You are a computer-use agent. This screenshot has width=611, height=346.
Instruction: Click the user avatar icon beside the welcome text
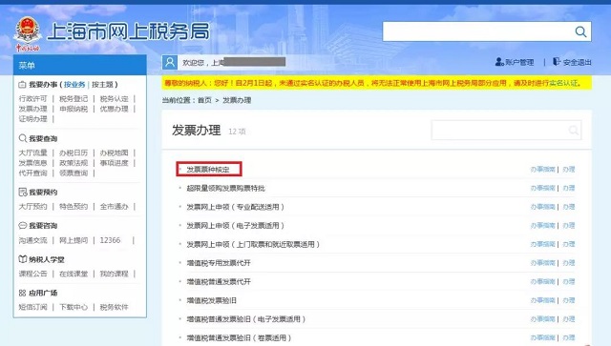[x=170, y=62]
